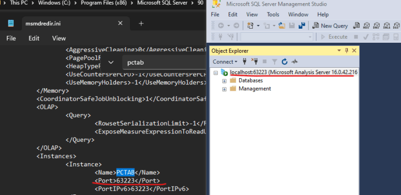Open the SSMS Tools menu
This screenshot has height=195, width=401.
(273, 14)
